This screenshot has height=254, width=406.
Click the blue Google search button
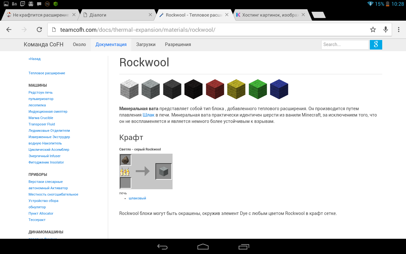[x=376, y=44]
